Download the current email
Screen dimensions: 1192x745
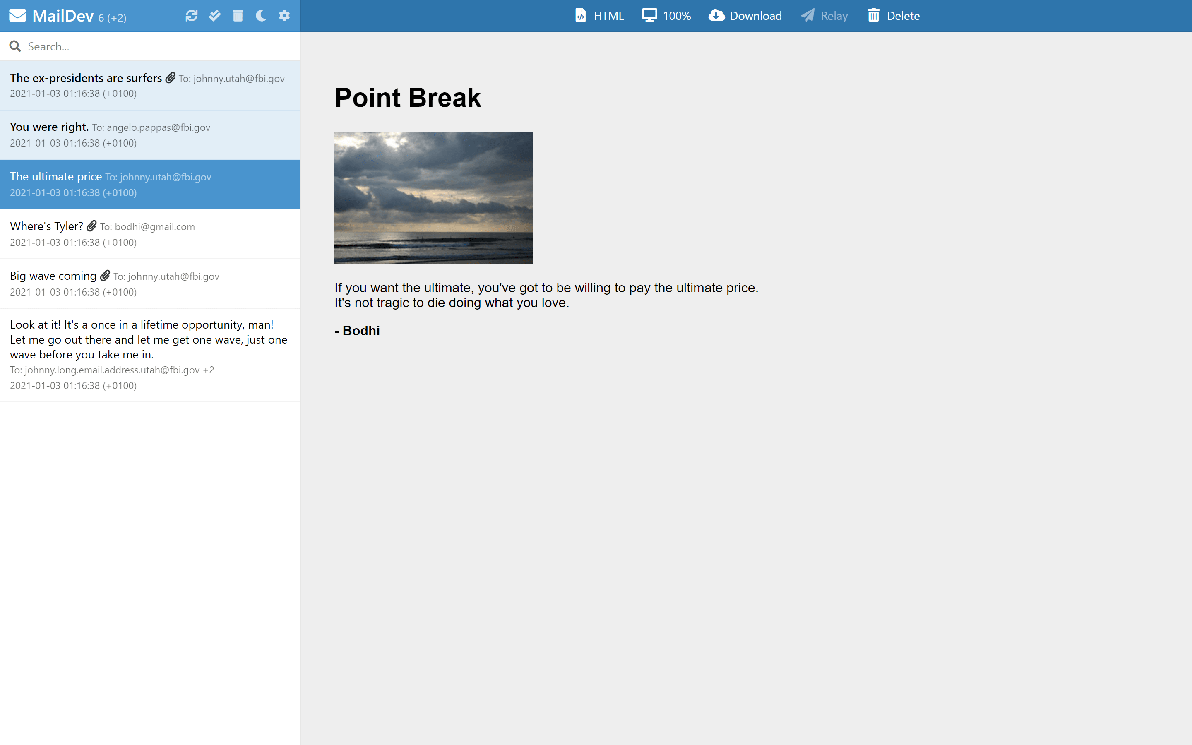[x=745, y=15]
